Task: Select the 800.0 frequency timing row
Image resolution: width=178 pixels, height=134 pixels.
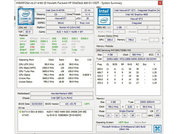Action: click(x=128, y=69)
